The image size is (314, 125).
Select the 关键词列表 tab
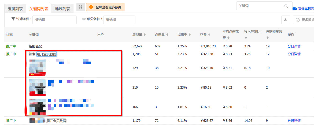[x=39, y=9]
